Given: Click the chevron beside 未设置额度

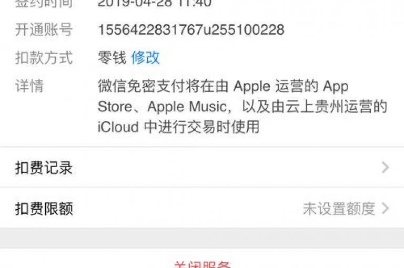Looking at the screenshot, I should (x=385, y=208).
